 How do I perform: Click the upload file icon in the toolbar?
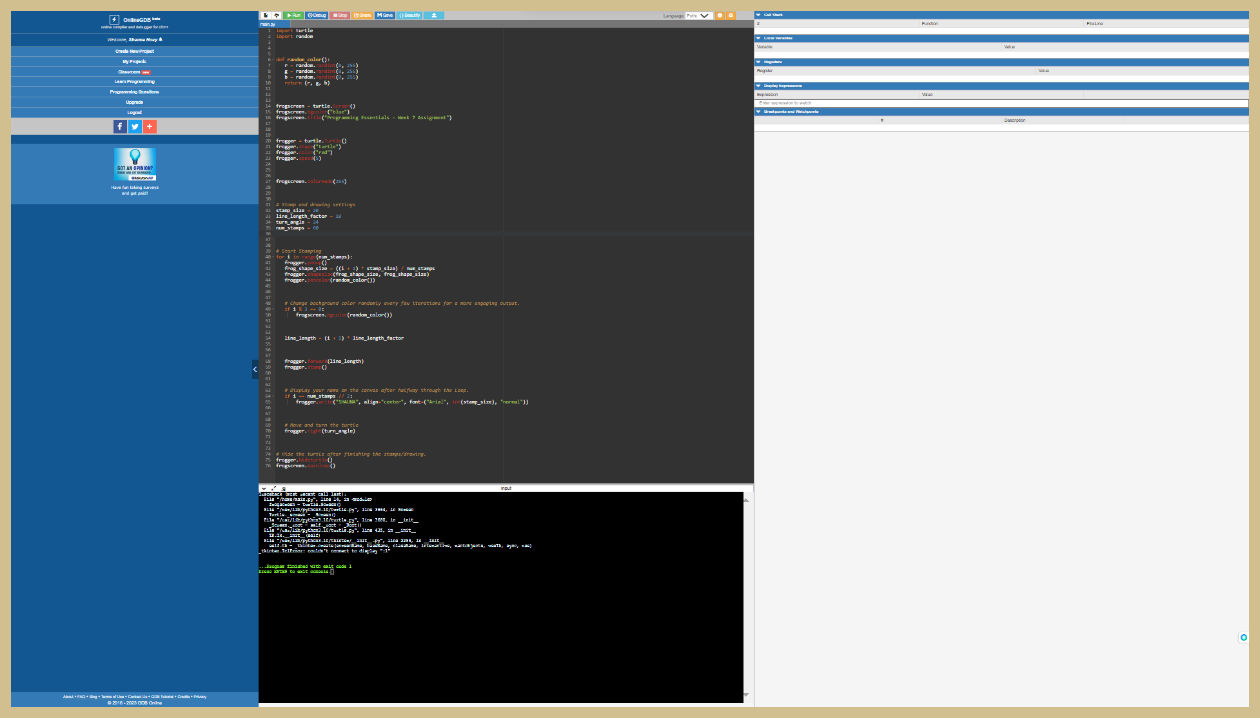[276, 15]
